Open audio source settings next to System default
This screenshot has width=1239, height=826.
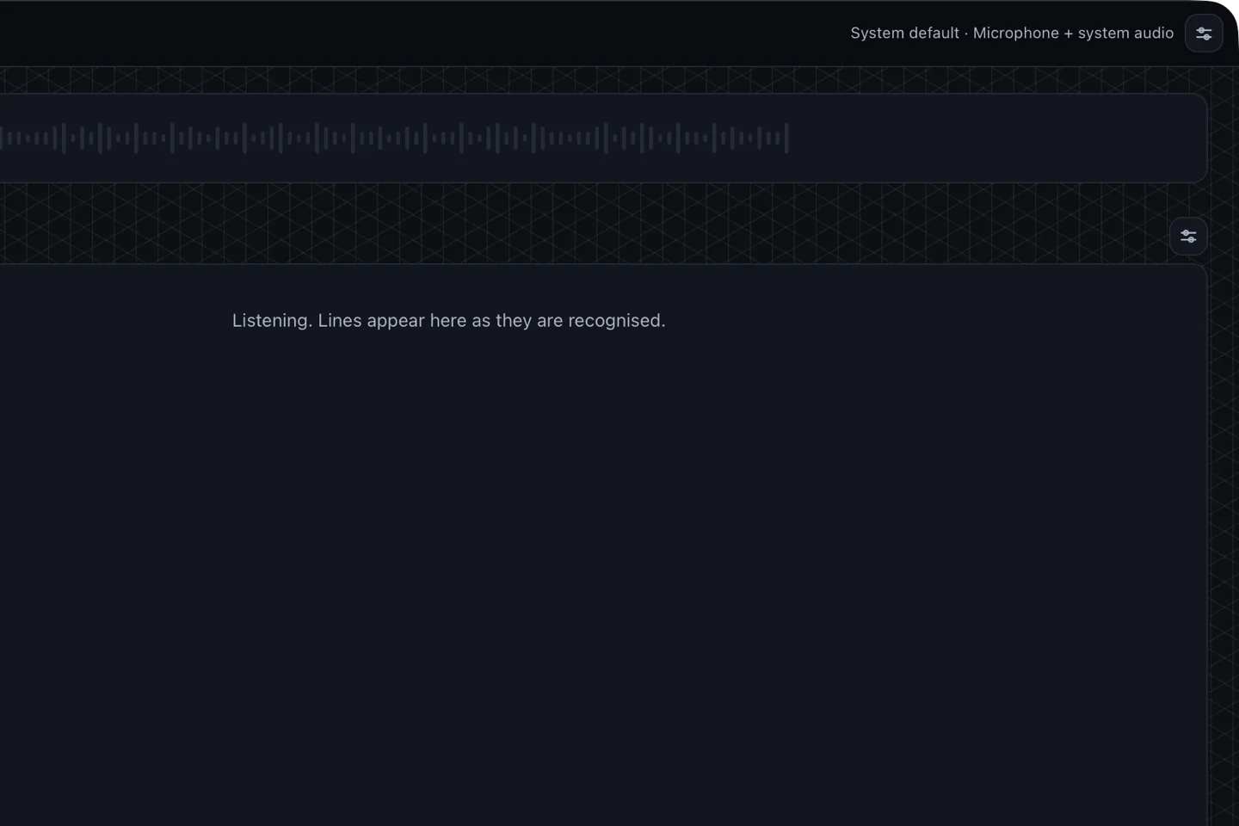point(1204,34)
